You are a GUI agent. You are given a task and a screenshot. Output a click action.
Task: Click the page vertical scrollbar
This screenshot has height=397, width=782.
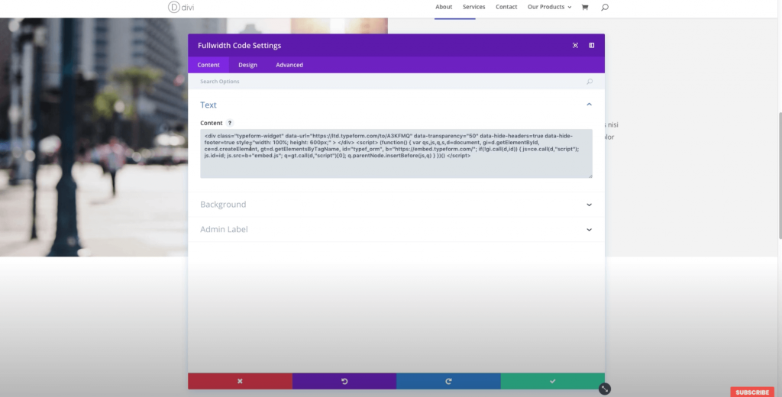(x=778, y=175)
